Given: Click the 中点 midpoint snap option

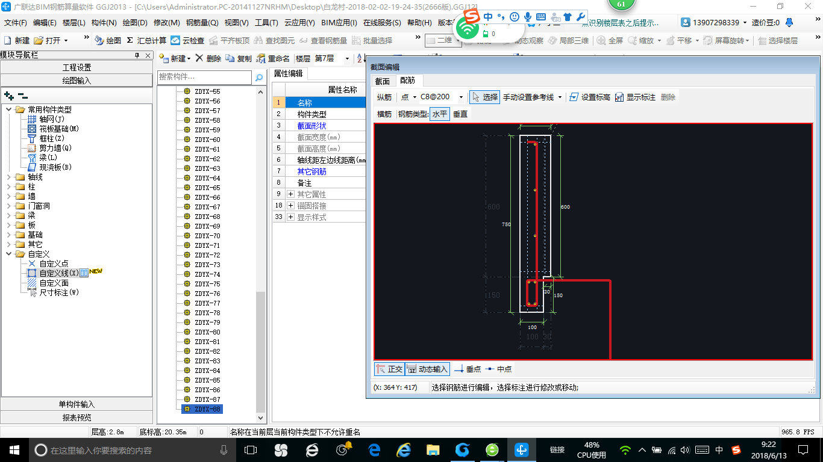Looking at the screenshot, I should (498, 369).
